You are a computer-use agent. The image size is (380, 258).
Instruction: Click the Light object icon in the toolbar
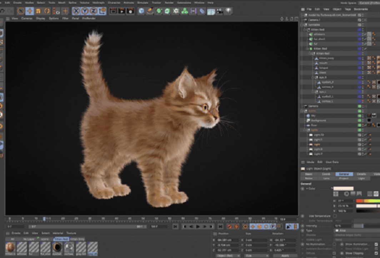coord(228,11)
